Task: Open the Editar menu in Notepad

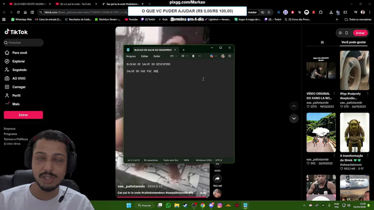Action: pyautogui.click(x=145, y=56)
